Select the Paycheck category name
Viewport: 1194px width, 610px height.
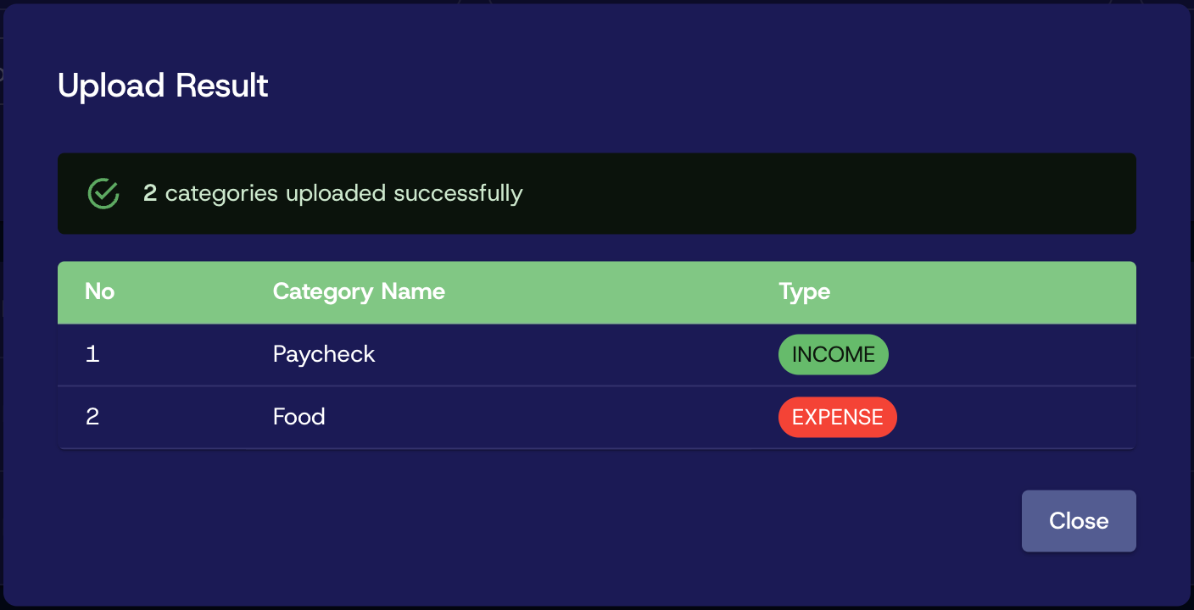[324, 354]
